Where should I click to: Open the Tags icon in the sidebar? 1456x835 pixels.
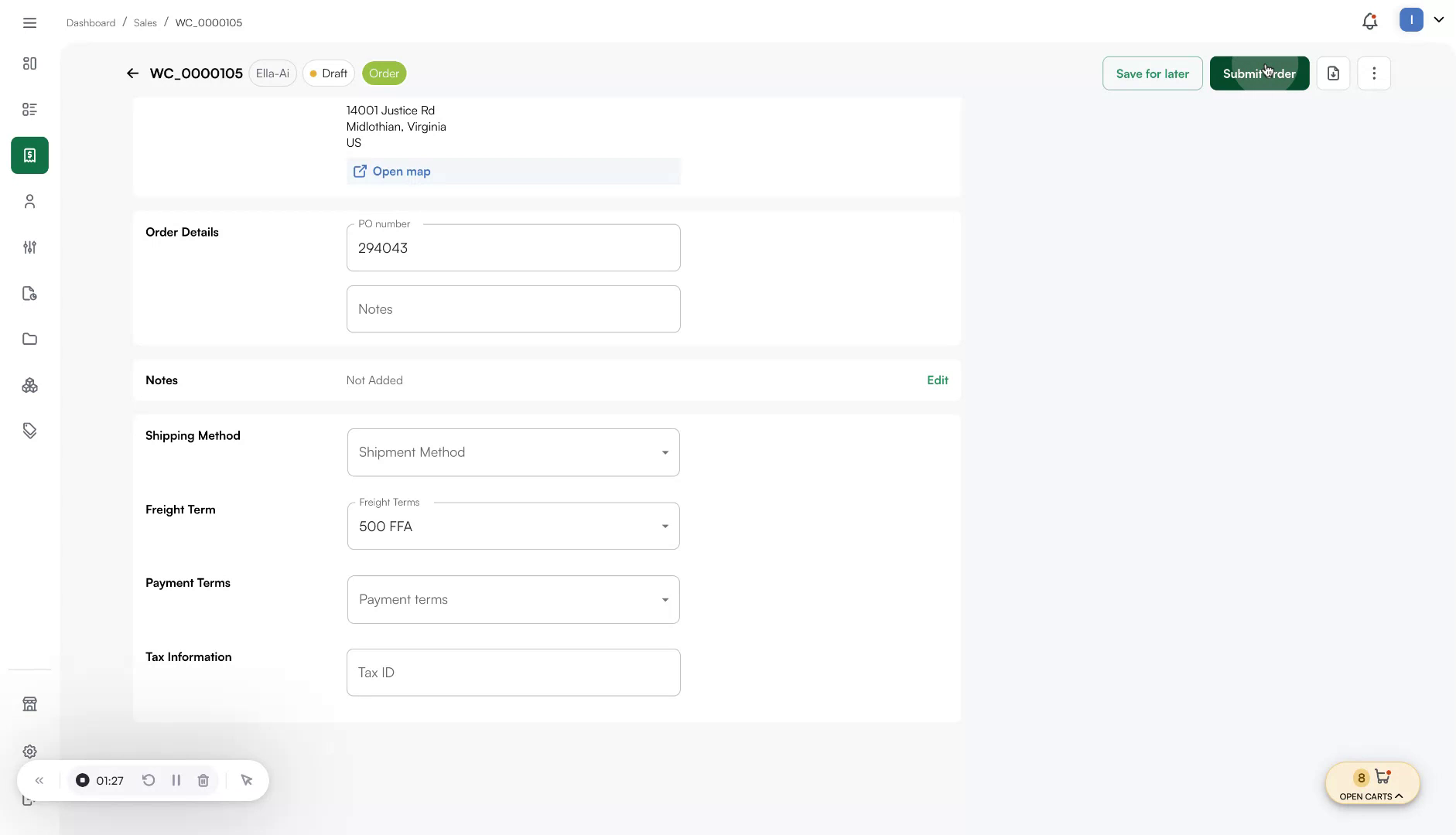(x=29, y=430)
